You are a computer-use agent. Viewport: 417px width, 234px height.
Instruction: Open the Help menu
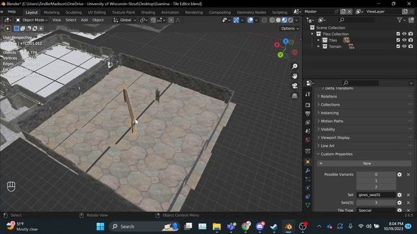pyautogui.click(x=12, y=12)
